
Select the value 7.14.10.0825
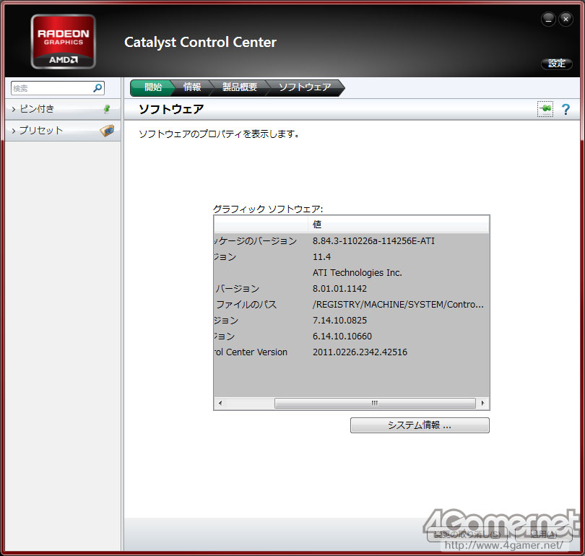point(339,321)
